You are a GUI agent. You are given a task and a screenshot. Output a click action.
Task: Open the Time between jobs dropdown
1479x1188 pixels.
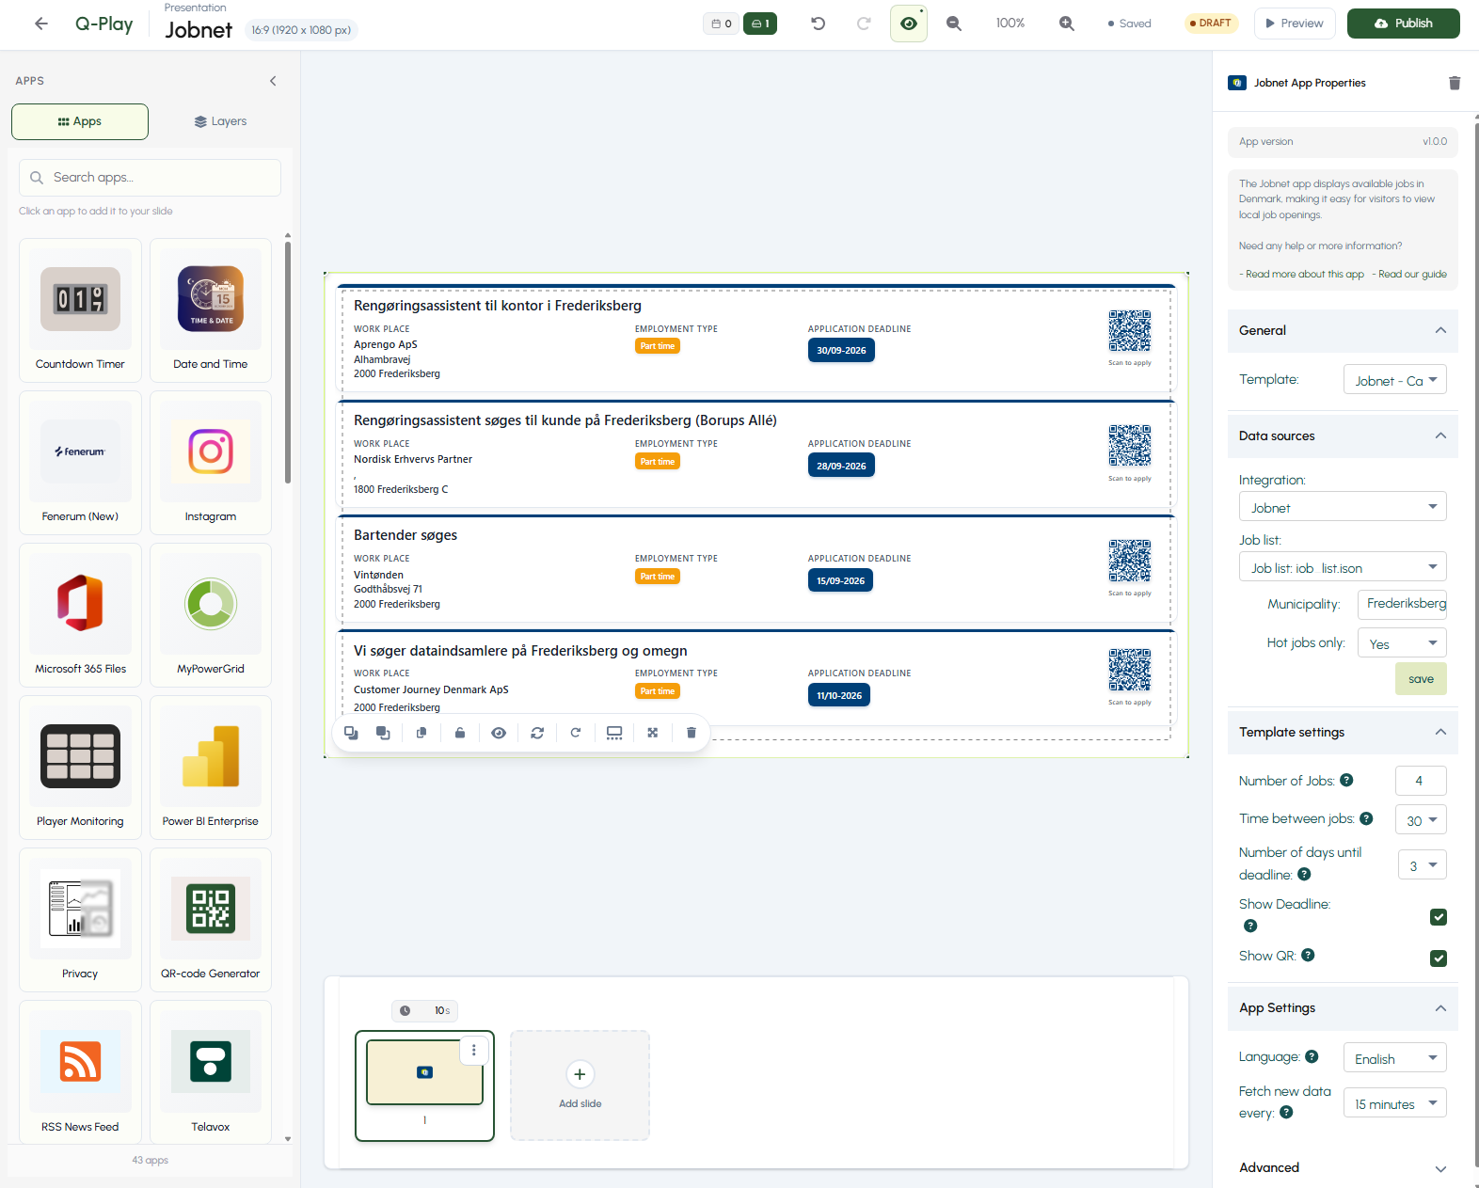1421,820
